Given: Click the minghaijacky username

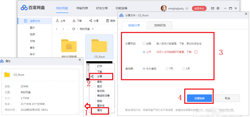Looking at the screenshot, I should click(176, 9).
